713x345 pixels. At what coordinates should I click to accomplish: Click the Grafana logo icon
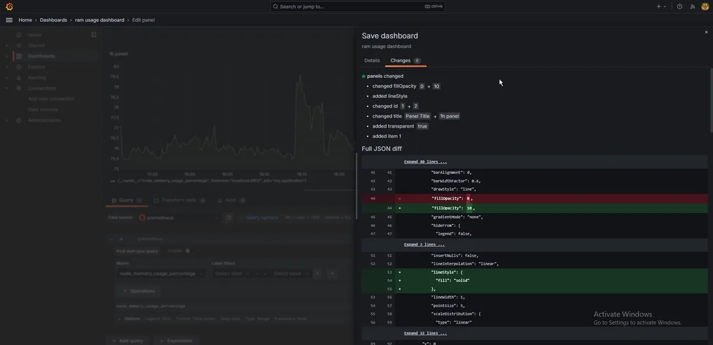coord(9,7)
